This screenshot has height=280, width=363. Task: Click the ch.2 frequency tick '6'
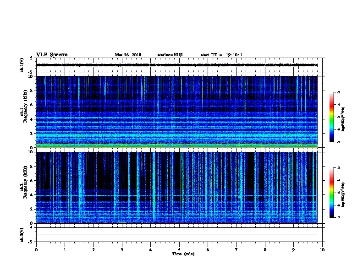coord(32,181)
